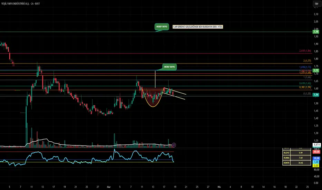Click the 7.64 value in the table

point(301,158)
